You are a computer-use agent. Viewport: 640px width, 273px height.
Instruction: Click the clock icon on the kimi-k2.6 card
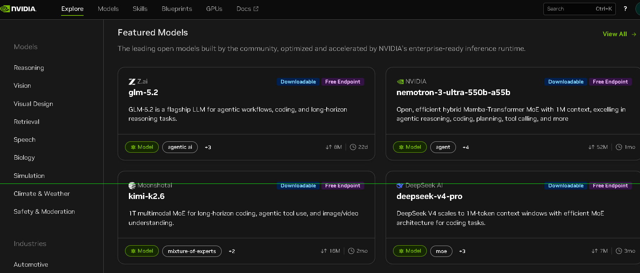point(351,251)
